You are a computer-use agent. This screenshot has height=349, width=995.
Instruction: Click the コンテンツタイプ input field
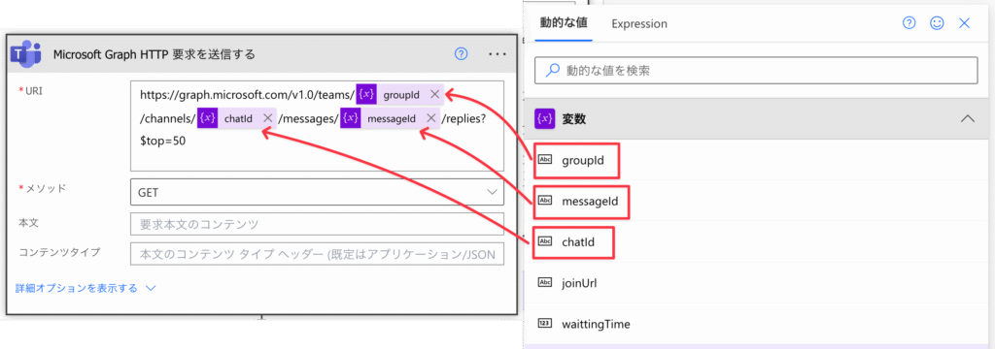point(317,253)
